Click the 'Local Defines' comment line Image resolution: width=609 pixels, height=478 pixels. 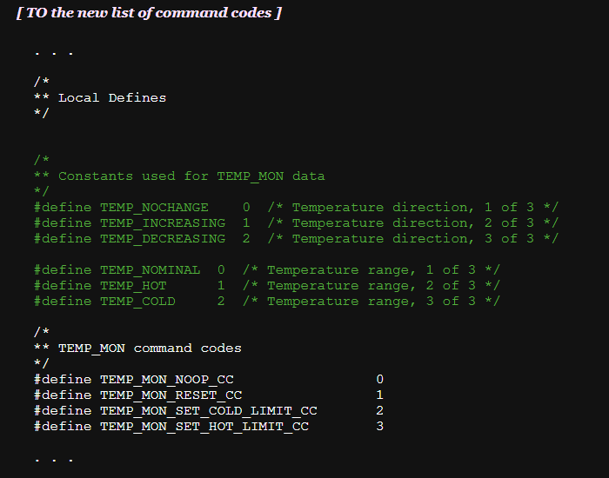pyautogui.click(x=111, y=98)
